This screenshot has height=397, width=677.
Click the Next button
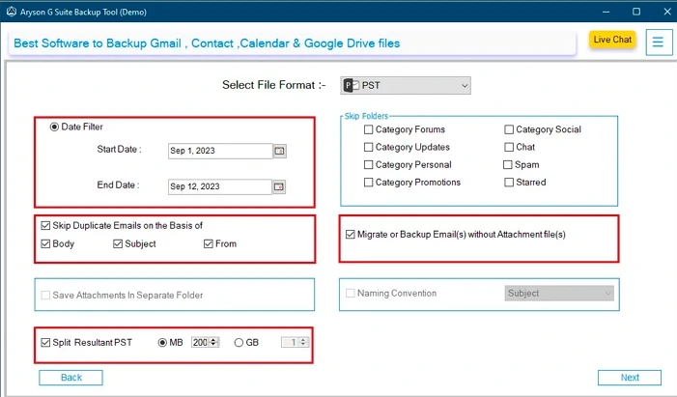[x=630, y=378]
